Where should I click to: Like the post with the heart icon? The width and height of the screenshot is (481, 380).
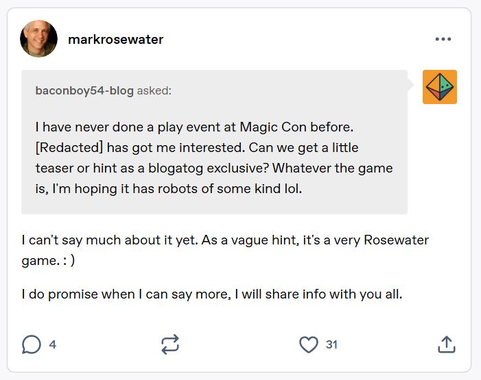309,344
